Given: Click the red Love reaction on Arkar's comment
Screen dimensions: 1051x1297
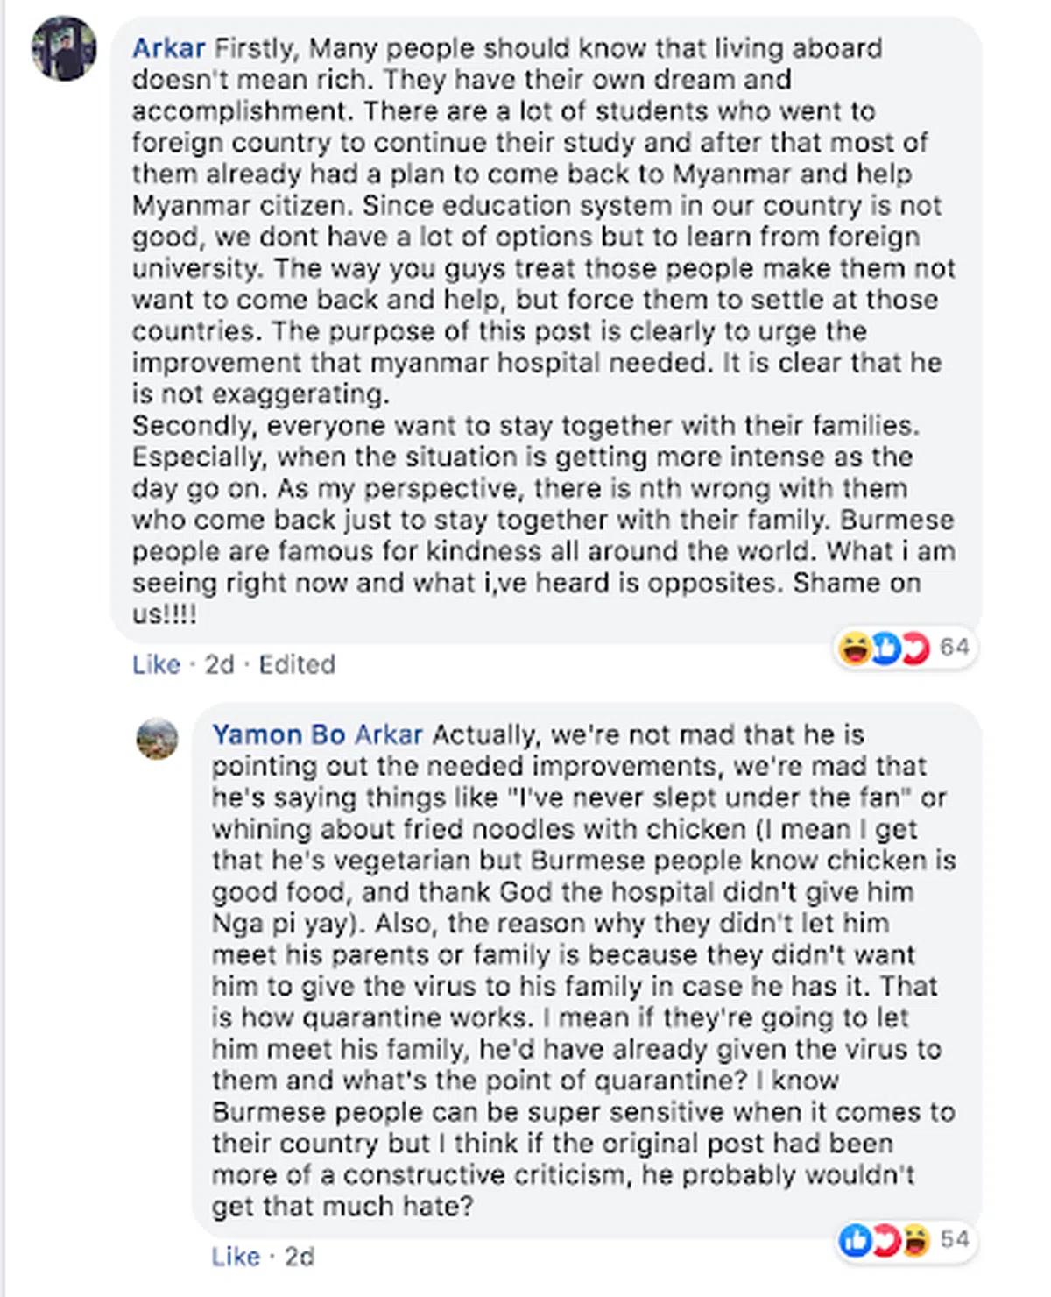Looking at the screenshot, I should [x=913, y=648].
